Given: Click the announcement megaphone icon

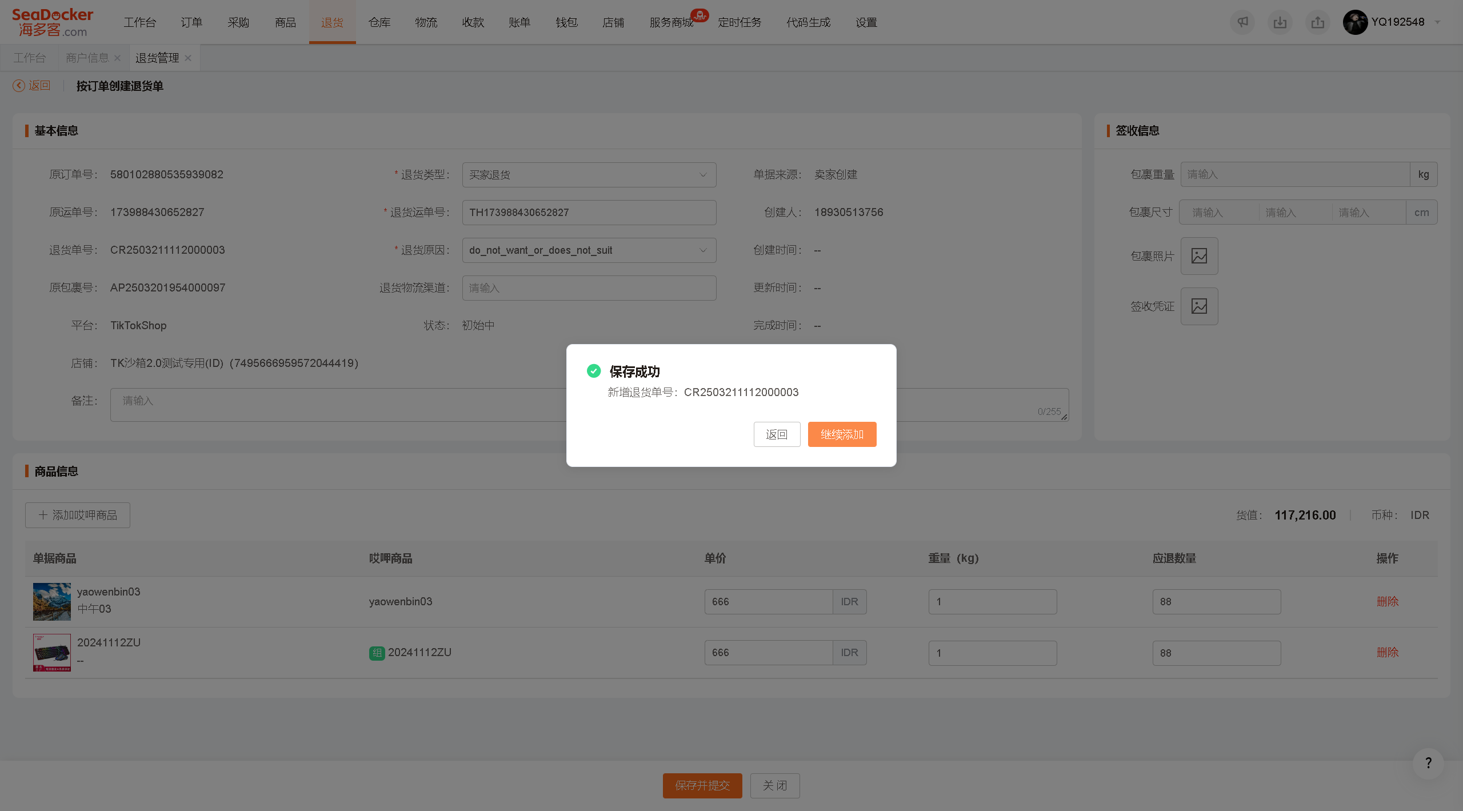Looking at the screenshot, I should [x=1242, y=22].
